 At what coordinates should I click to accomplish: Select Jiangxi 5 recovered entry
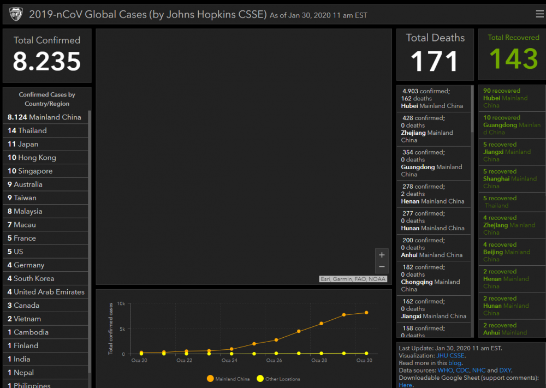point(512,152)
